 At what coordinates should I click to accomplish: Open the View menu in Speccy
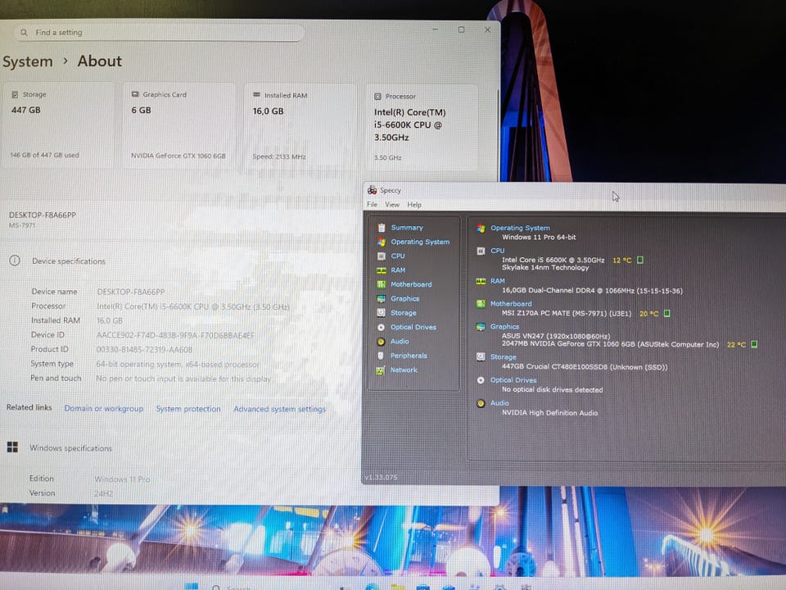392,205
